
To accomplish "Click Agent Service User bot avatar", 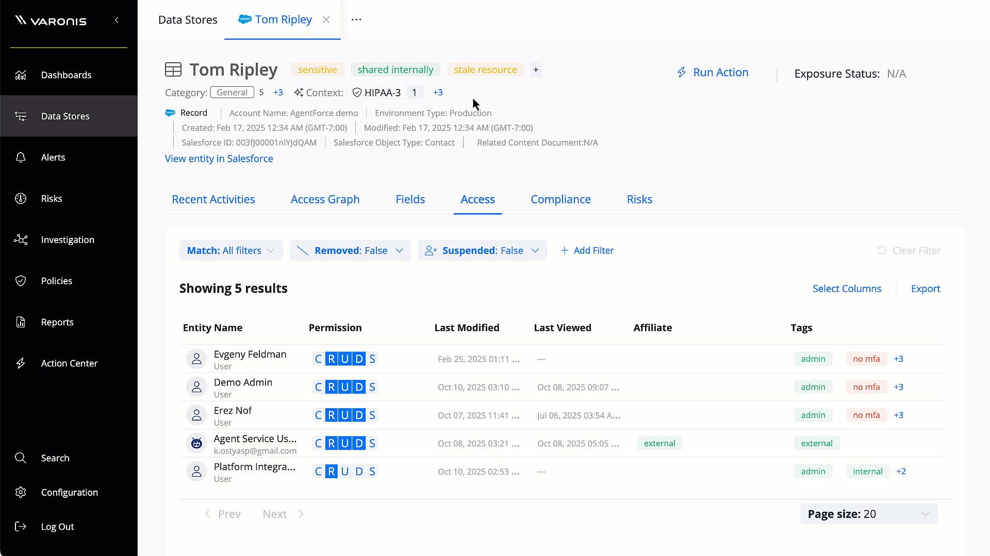I will (x=196, y=443).
